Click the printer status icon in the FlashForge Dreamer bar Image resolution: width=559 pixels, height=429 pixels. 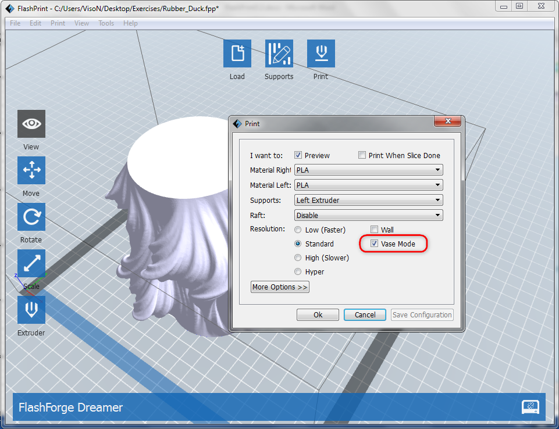click(530, 406)
